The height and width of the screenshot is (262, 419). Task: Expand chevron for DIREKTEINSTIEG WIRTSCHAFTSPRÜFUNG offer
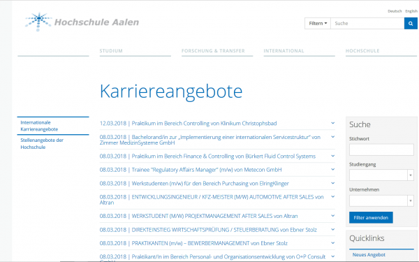[332, 229]
